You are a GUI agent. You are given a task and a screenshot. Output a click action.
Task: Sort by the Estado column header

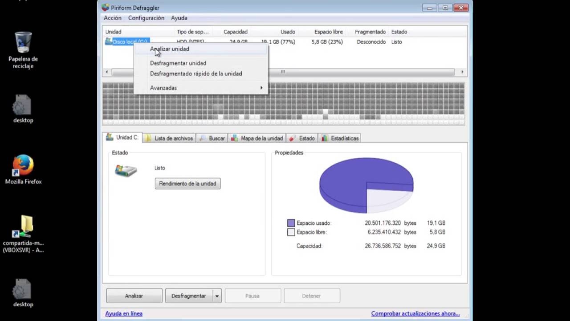(399, 32)
